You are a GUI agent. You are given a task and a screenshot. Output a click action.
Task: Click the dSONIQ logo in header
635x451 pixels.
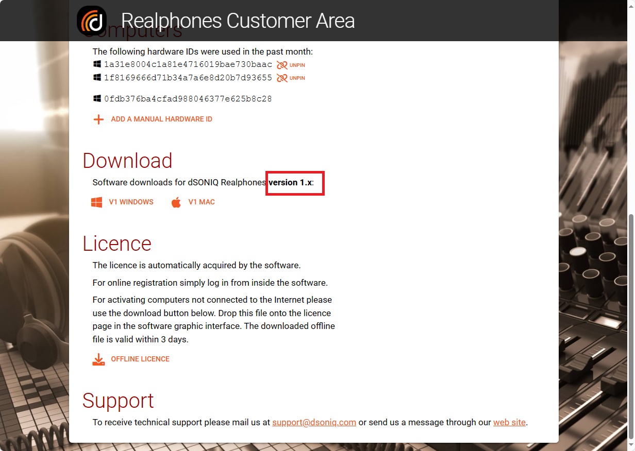point(92,21)
